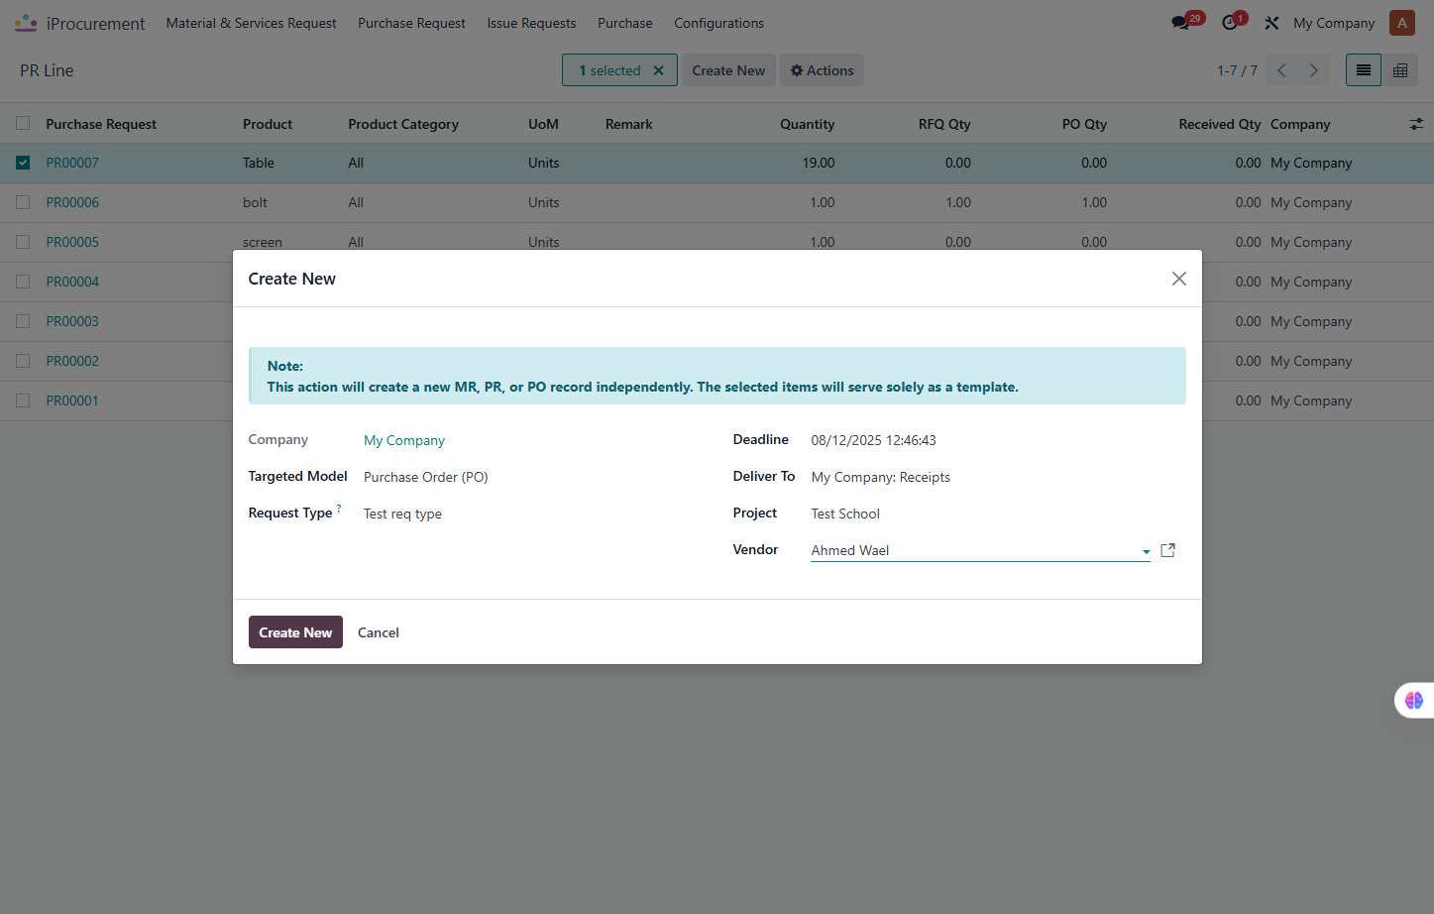1434x914 pixels.
Task: Open the user avatar menu
Action: [x=1402, y=23]
